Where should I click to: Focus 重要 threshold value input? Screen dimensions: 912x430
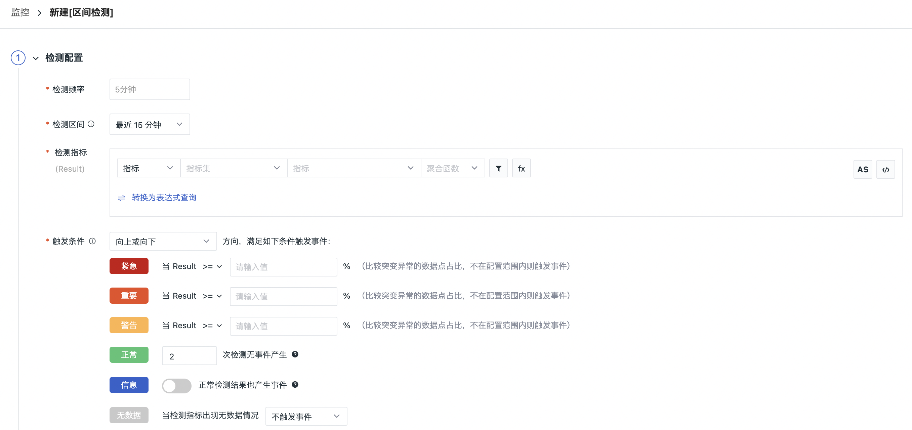pyautogui.click(x=283, y=297)
